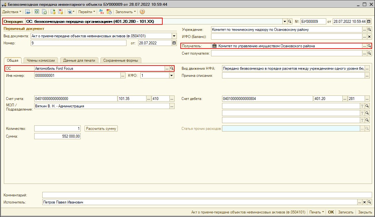Open selection for ИФО (Баланс) ellipsis
Viewport: 375px width, 217px height.
click(x=364, y=37)
